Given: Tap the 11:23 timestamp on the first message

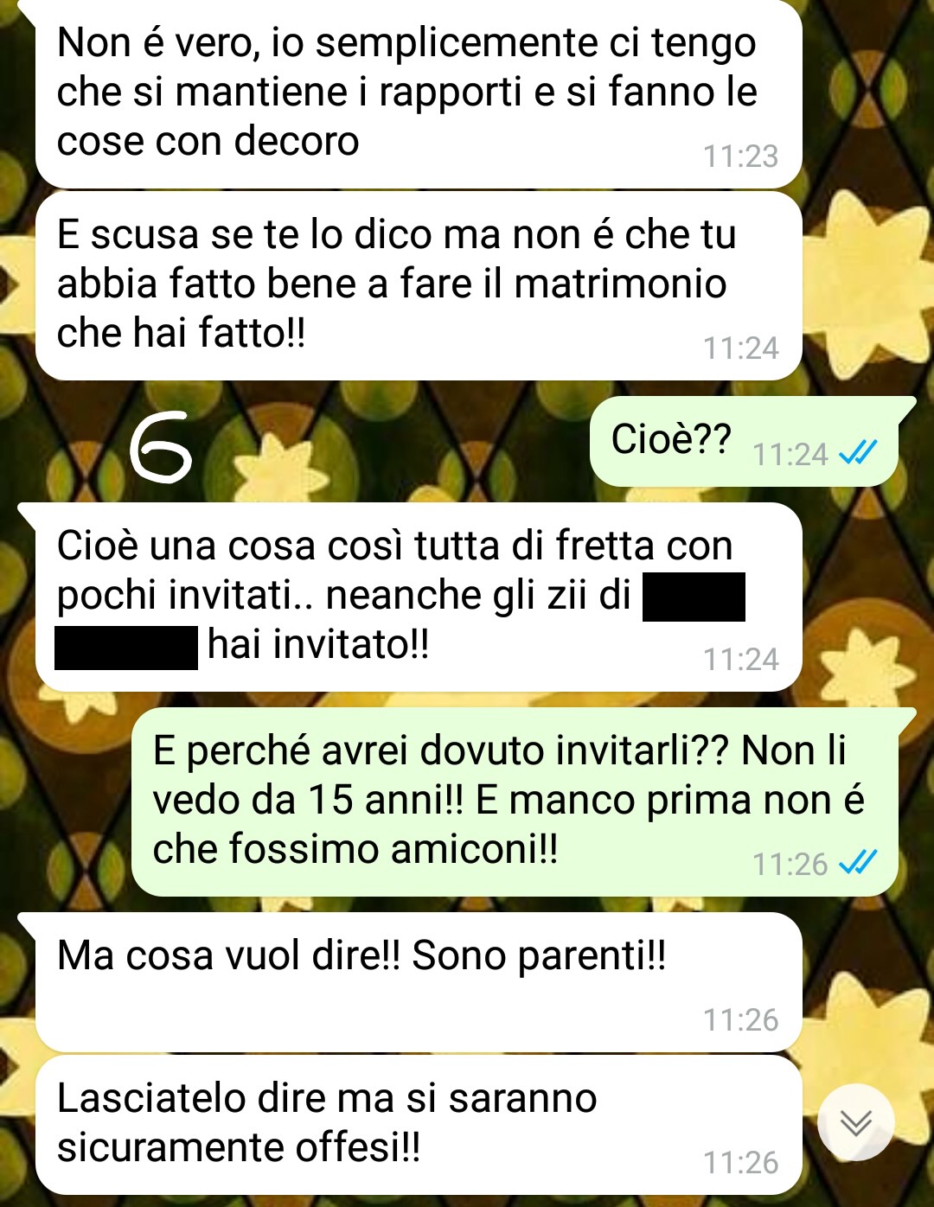Looking at the screenshot, I should [x=740, y=156].
